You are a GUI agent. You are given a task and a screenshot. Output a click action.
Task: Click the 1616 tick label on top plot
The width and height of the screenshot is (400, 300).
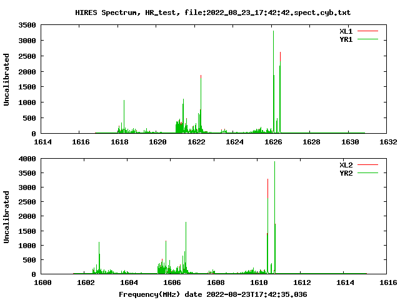(x=81, y=142)
